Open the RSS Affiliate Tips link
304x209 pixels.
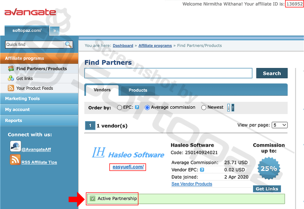click(39, 163)
